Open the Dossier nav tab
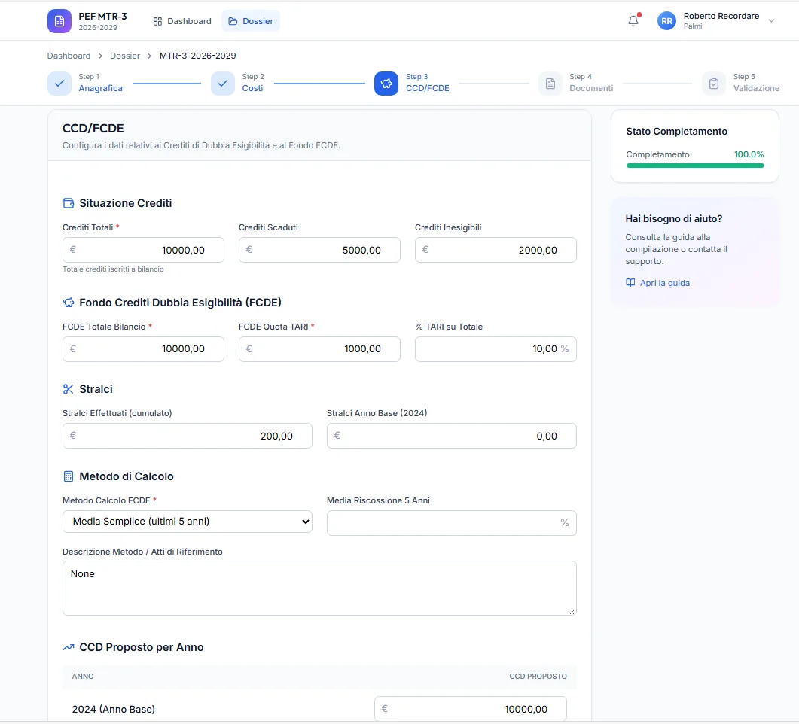Screen dimensions: 799x724 click(x=251, y=21)
